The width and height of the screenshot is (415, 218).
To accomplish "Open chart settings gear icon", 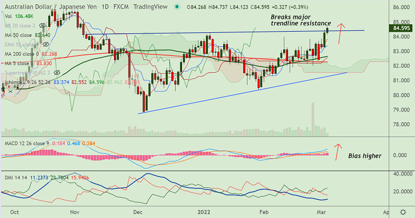I will pos(403,212).
